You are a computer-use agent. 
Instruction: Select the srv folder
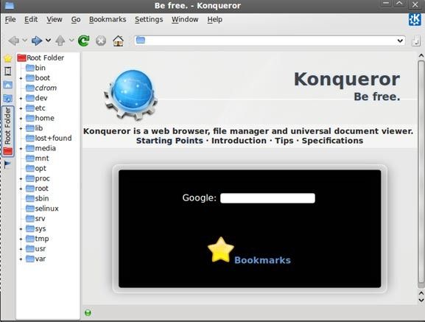(35, 218)
